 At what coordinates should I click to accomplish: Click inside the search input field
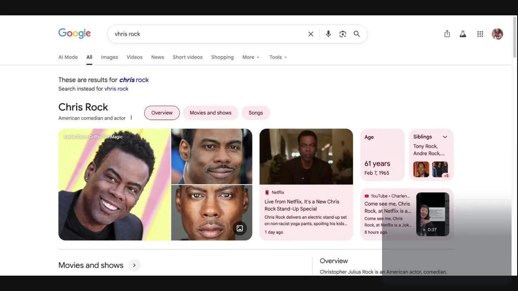[208, 34]
